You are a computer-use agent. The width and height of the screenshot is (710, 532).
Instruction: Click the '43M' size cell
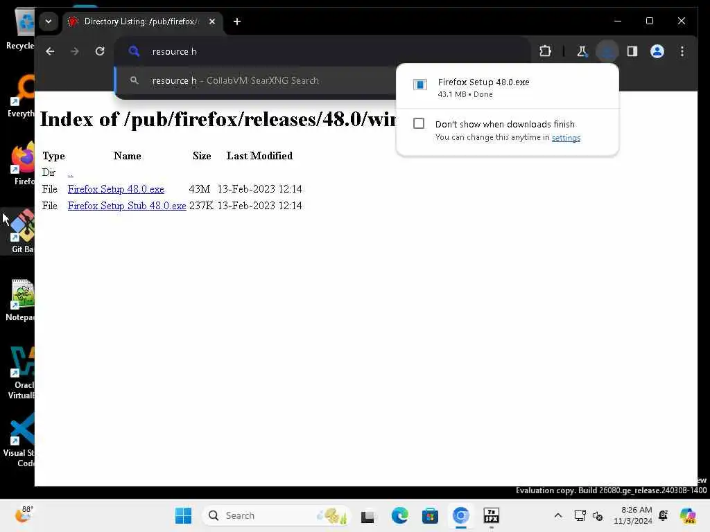199,189
